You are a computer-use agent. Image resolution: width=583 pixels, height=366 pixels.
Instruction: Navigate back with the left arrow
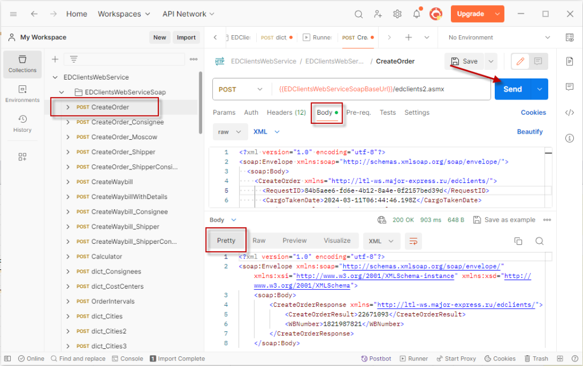coord(34,14)
